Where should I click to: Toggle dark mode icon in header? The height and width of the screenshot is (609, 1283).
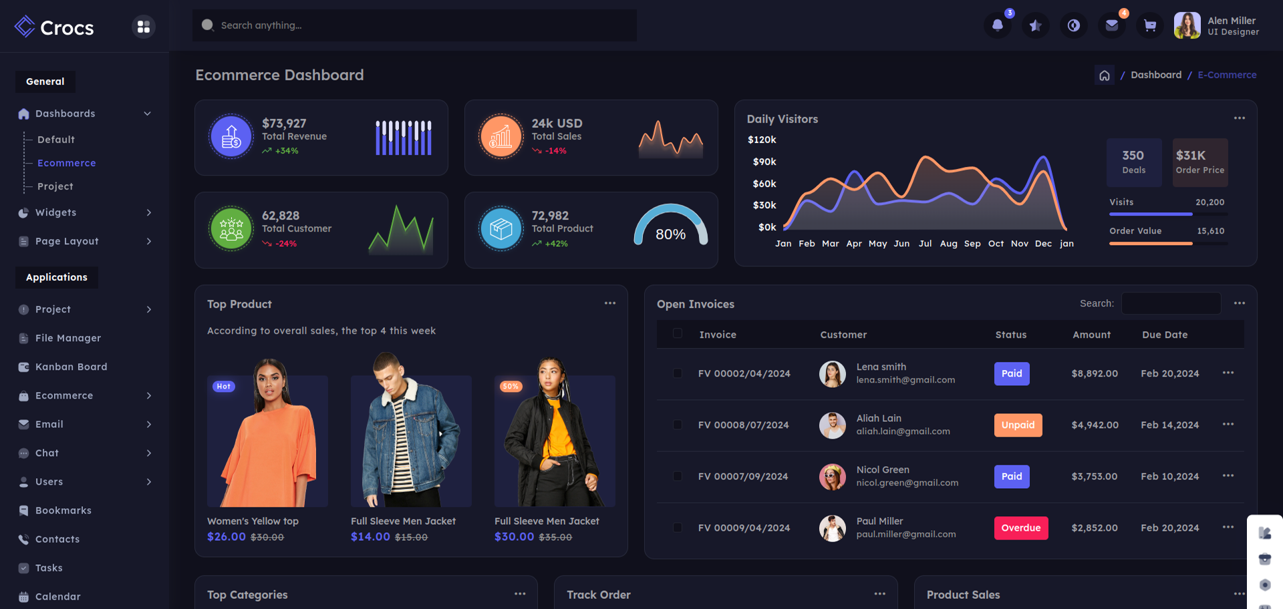(1073, 25)
